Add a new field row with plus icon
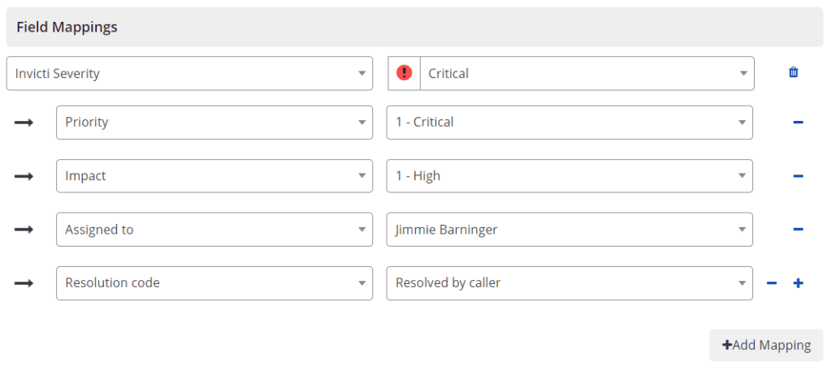This screenshot has height=366, width=832. (x=798, y=283)
